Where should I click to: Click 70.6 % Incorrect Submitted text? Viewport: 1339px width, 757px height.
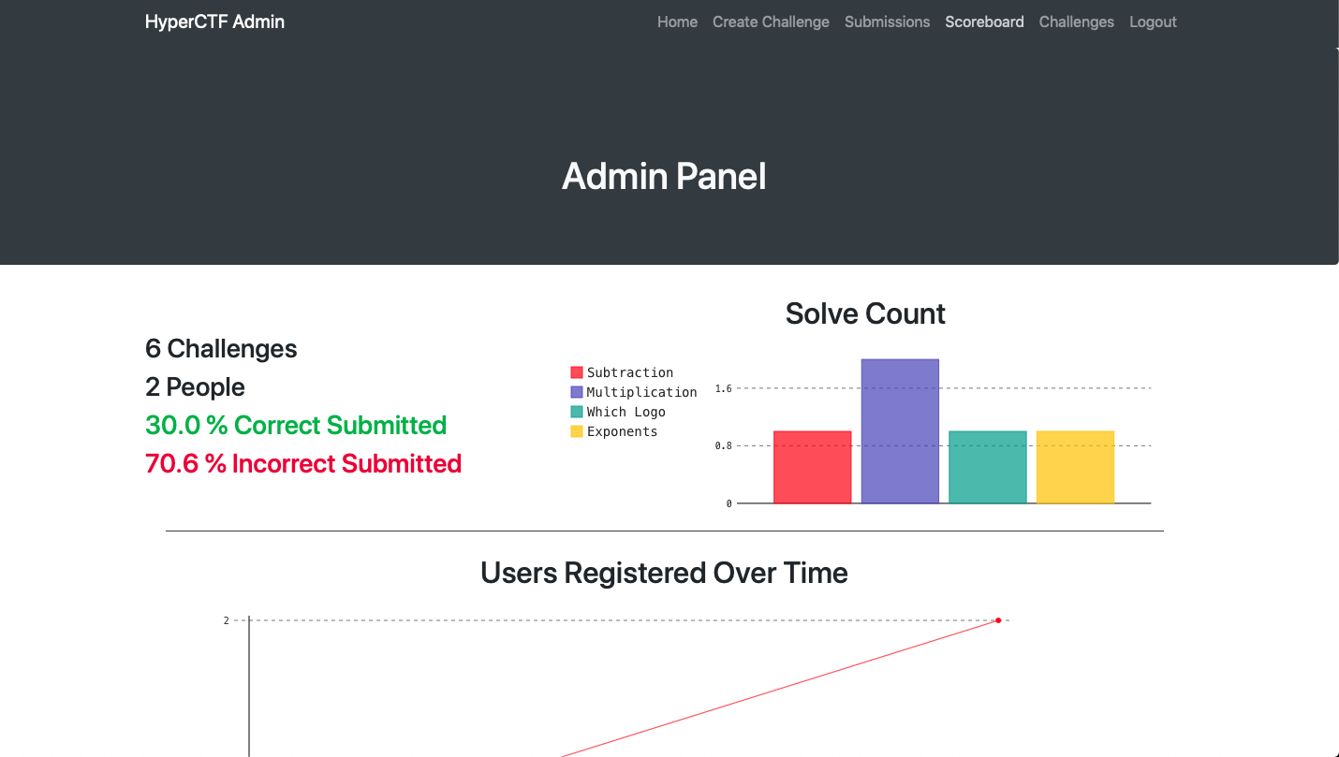pyautogui.click(x=303, y=464)
